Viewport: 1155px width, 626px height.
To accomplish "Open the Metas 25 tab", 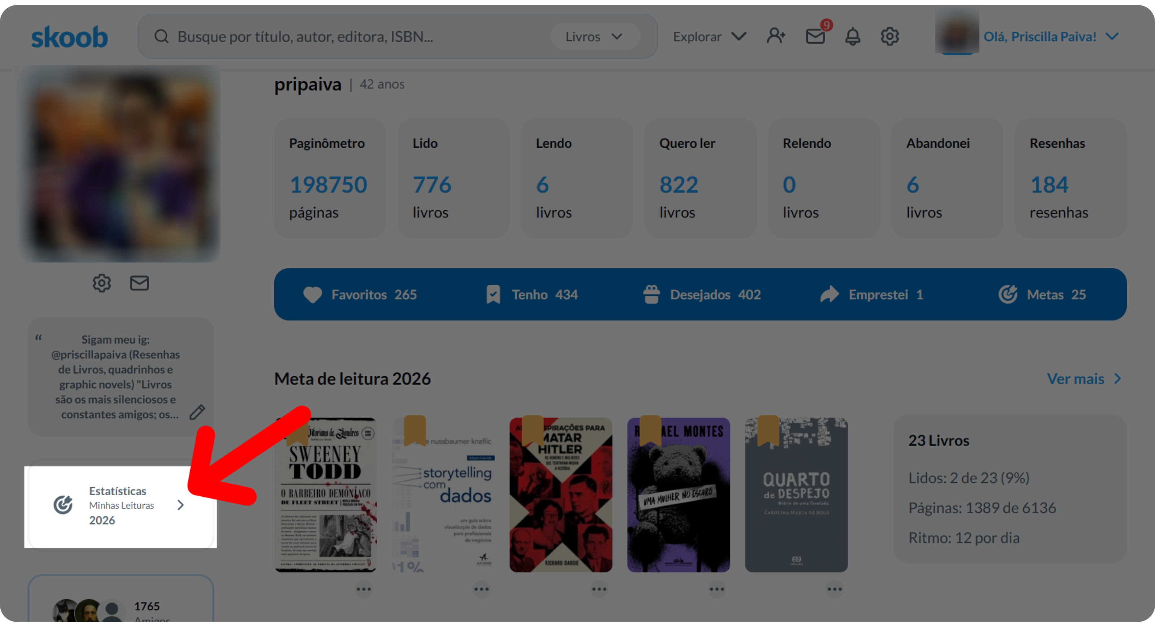I will tap(1042, 295).
